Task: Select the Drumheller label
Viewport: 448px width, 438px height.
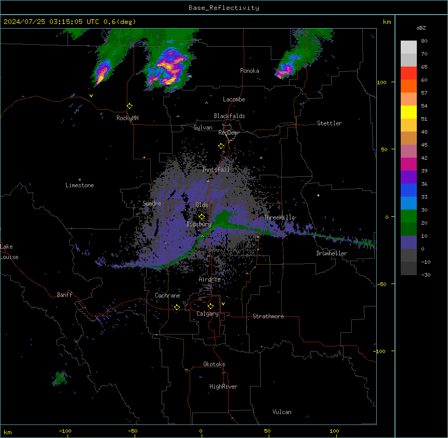Action: coord(332,253)
